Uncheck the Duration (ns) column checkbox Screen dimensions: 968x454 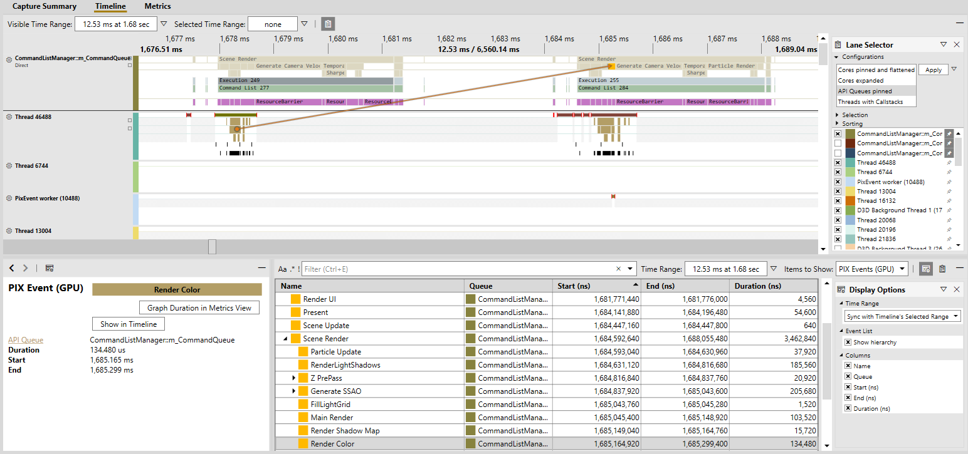click(x=848, y=409)
